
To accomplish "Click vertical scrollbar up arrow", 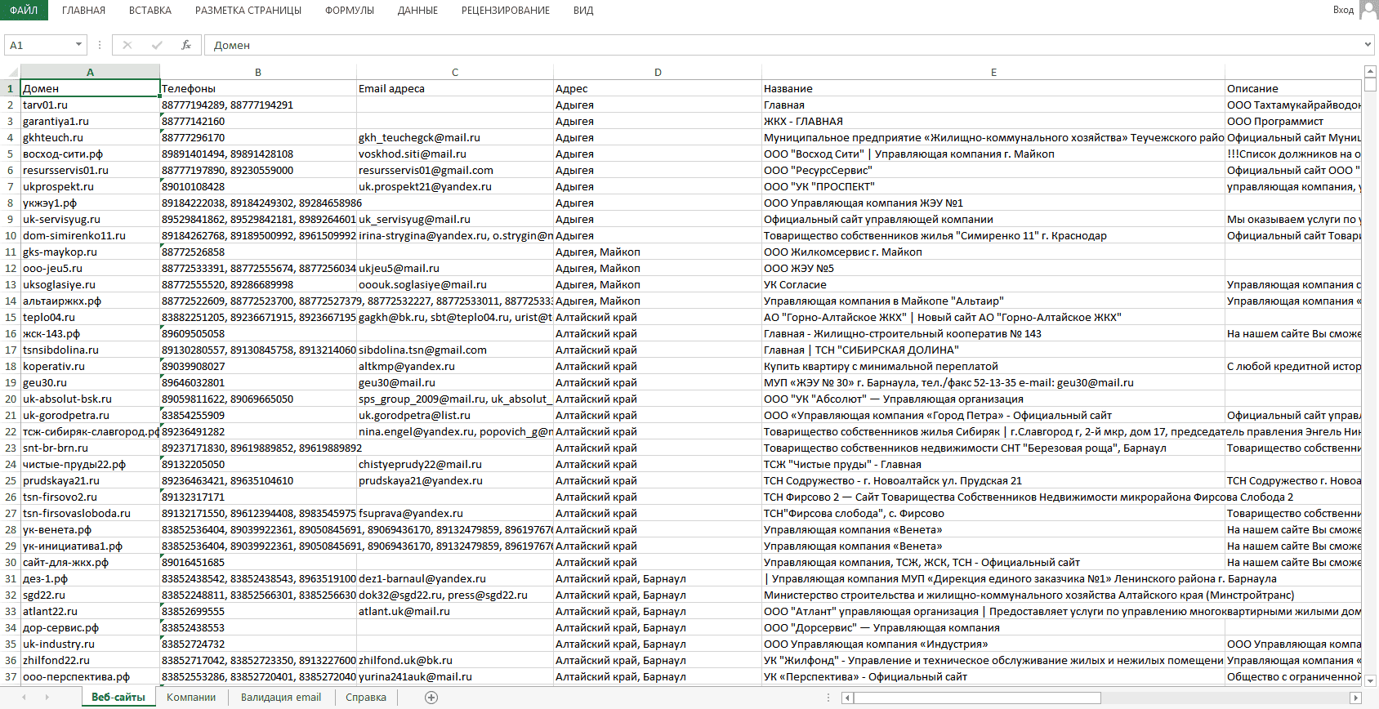I will pos(1370,71).
